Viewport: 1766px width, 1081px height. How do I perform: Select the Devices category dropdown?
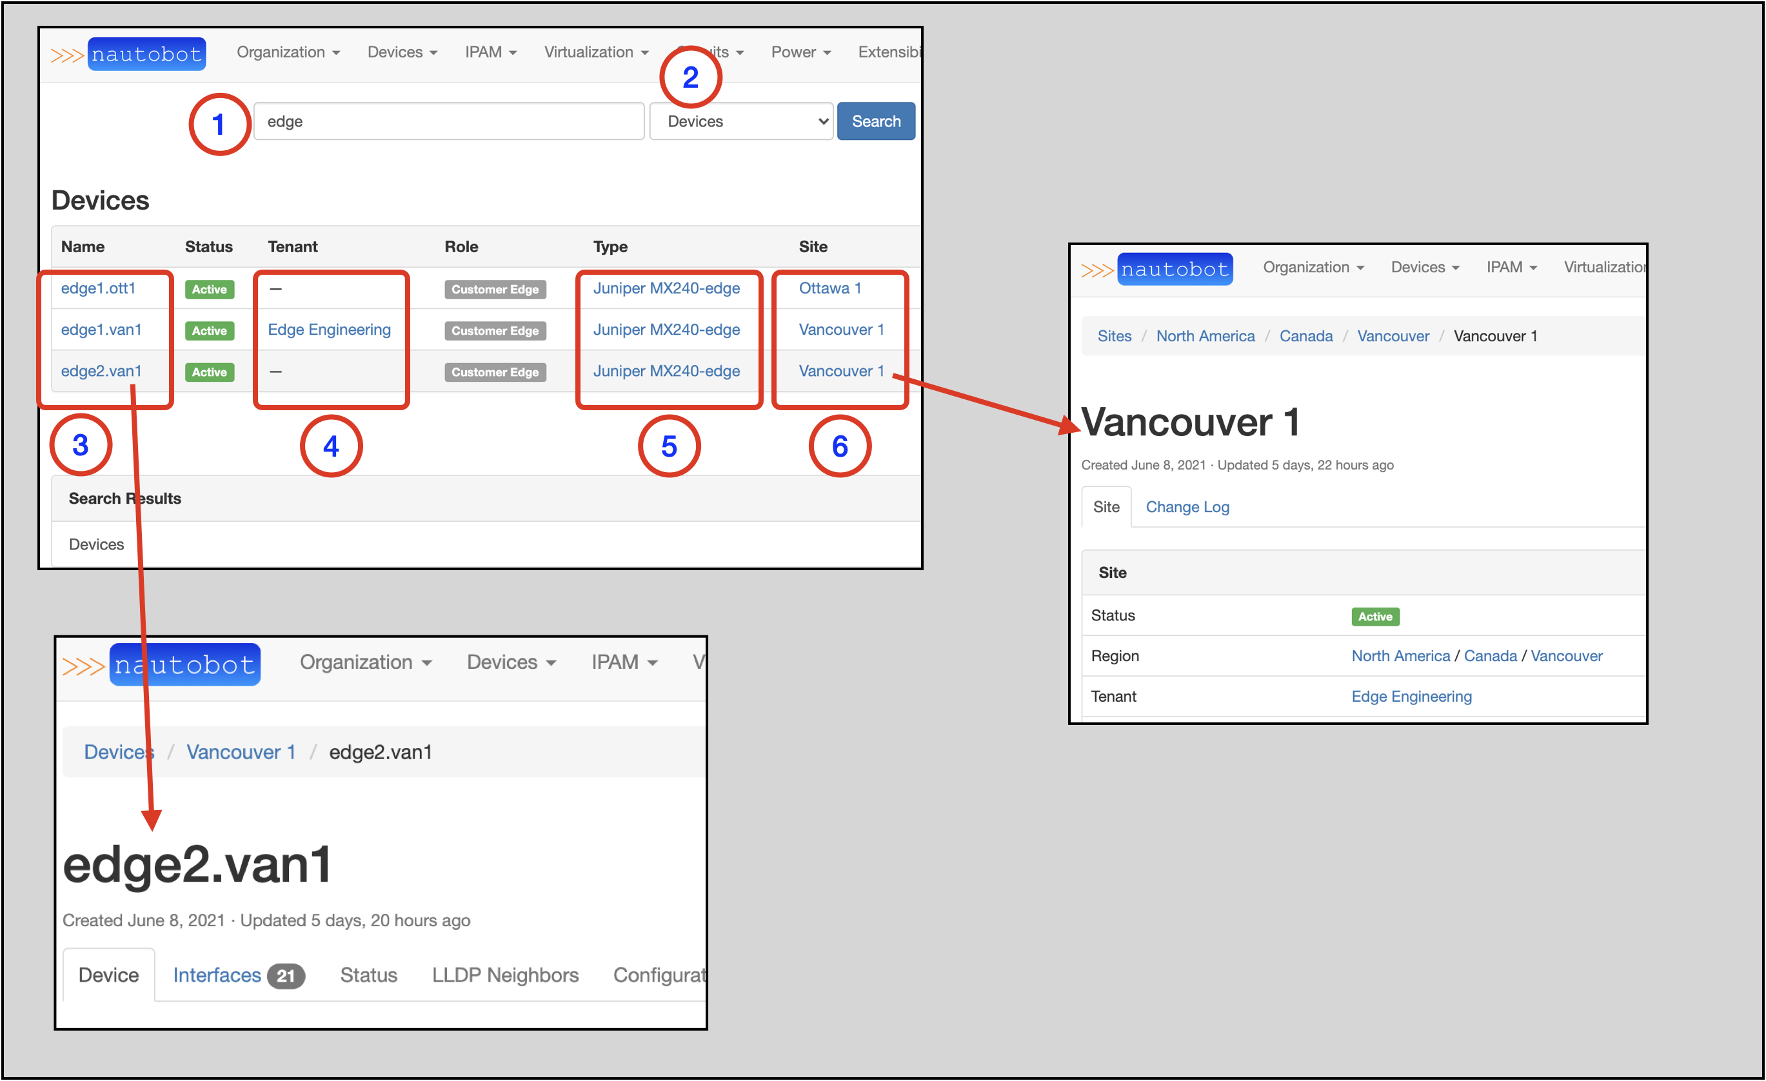(744, 121)
